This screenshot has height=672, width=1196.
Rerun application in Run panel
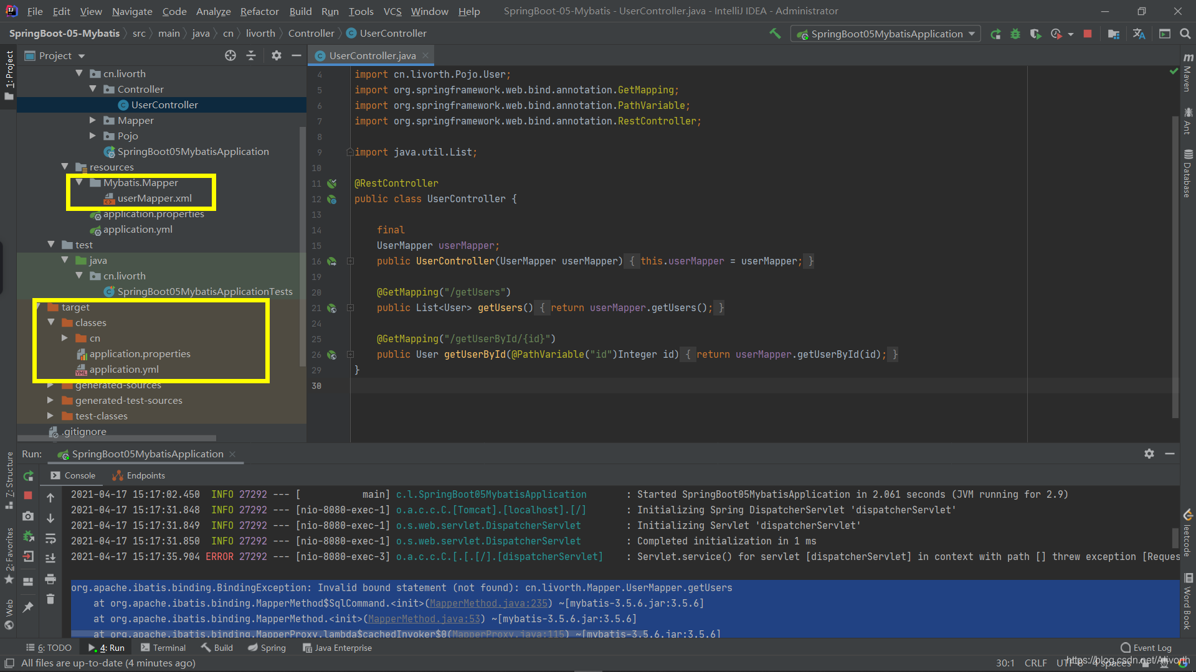point(28,476)
